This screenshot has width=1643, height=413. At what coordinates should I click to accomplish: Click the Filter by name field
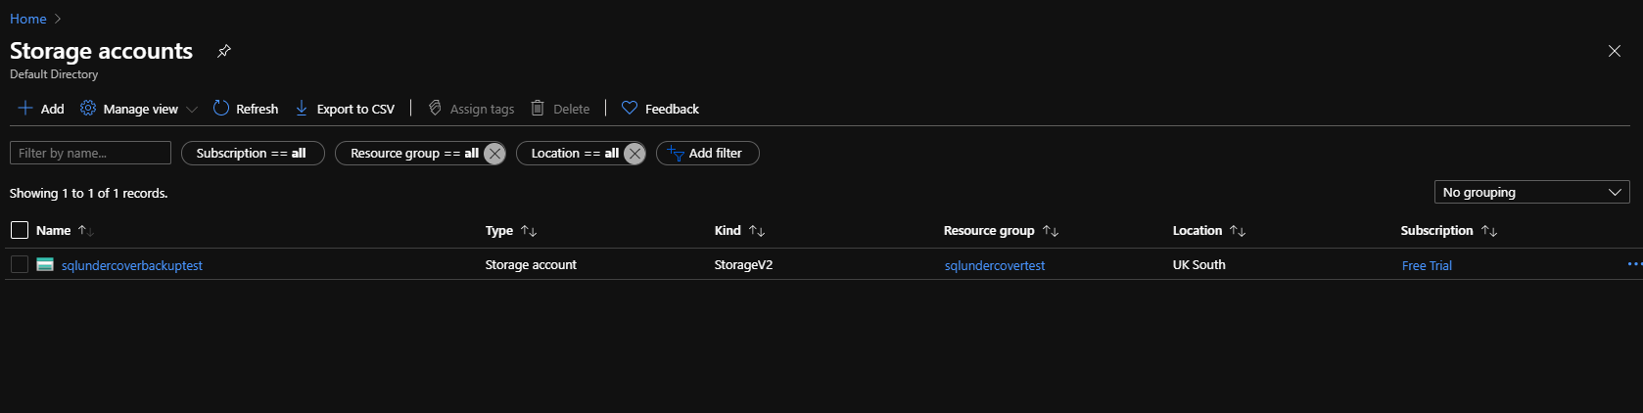[90, 154]
